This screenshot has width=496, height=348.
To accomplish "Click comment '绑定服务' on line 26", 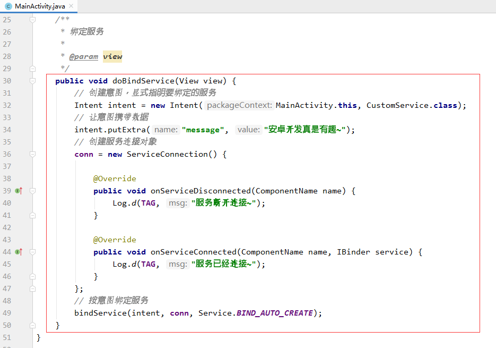I will [86, 31].
